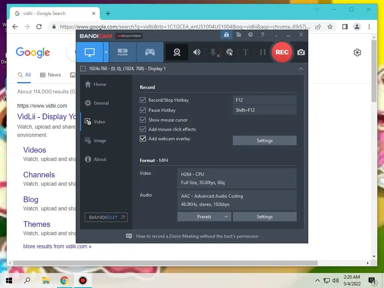Viewport: 384px width, 288px height.
Task: Click the speaker sound icon in Bandicam
Action: pos(196,52)
